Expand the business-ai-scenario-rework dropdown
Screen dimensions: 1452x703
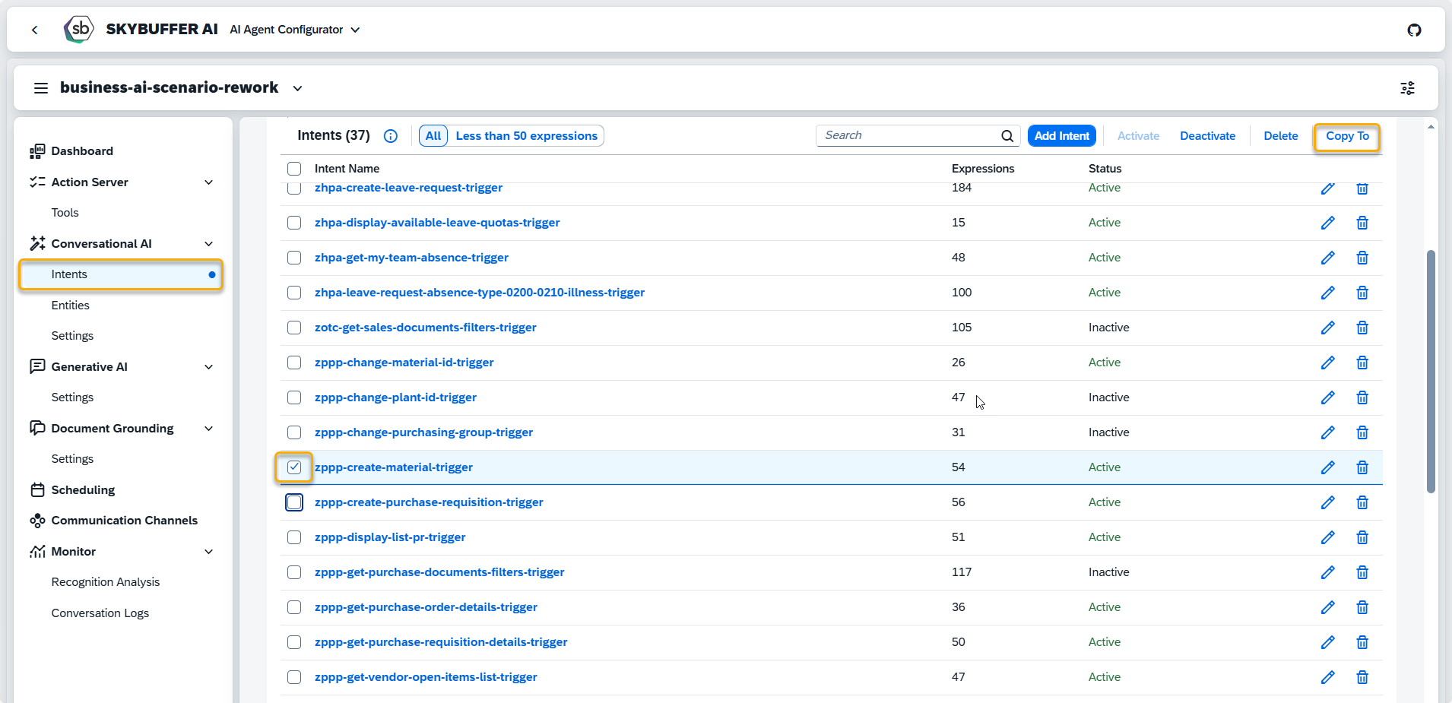tap(297, 88)
